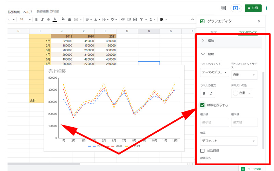Open the ヘルプ menu
This screenshot has height=171, width=274.
(x=27, y=12)
